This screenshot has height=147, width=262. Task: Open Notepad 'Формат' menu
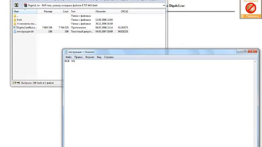click(90, 57)
